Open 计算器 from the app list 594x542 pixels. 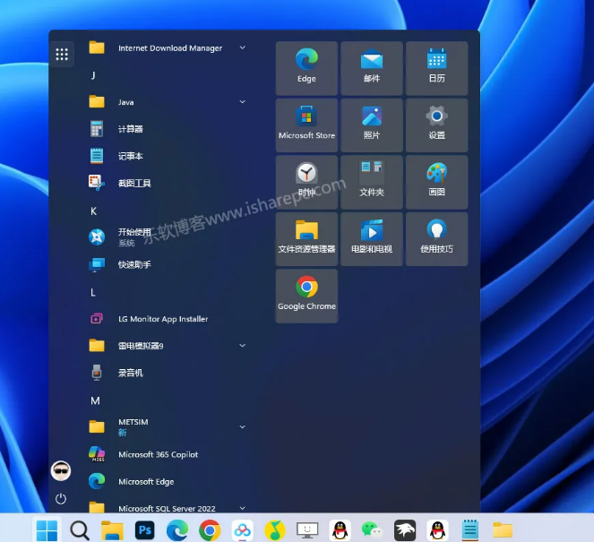tap(130, 129)
